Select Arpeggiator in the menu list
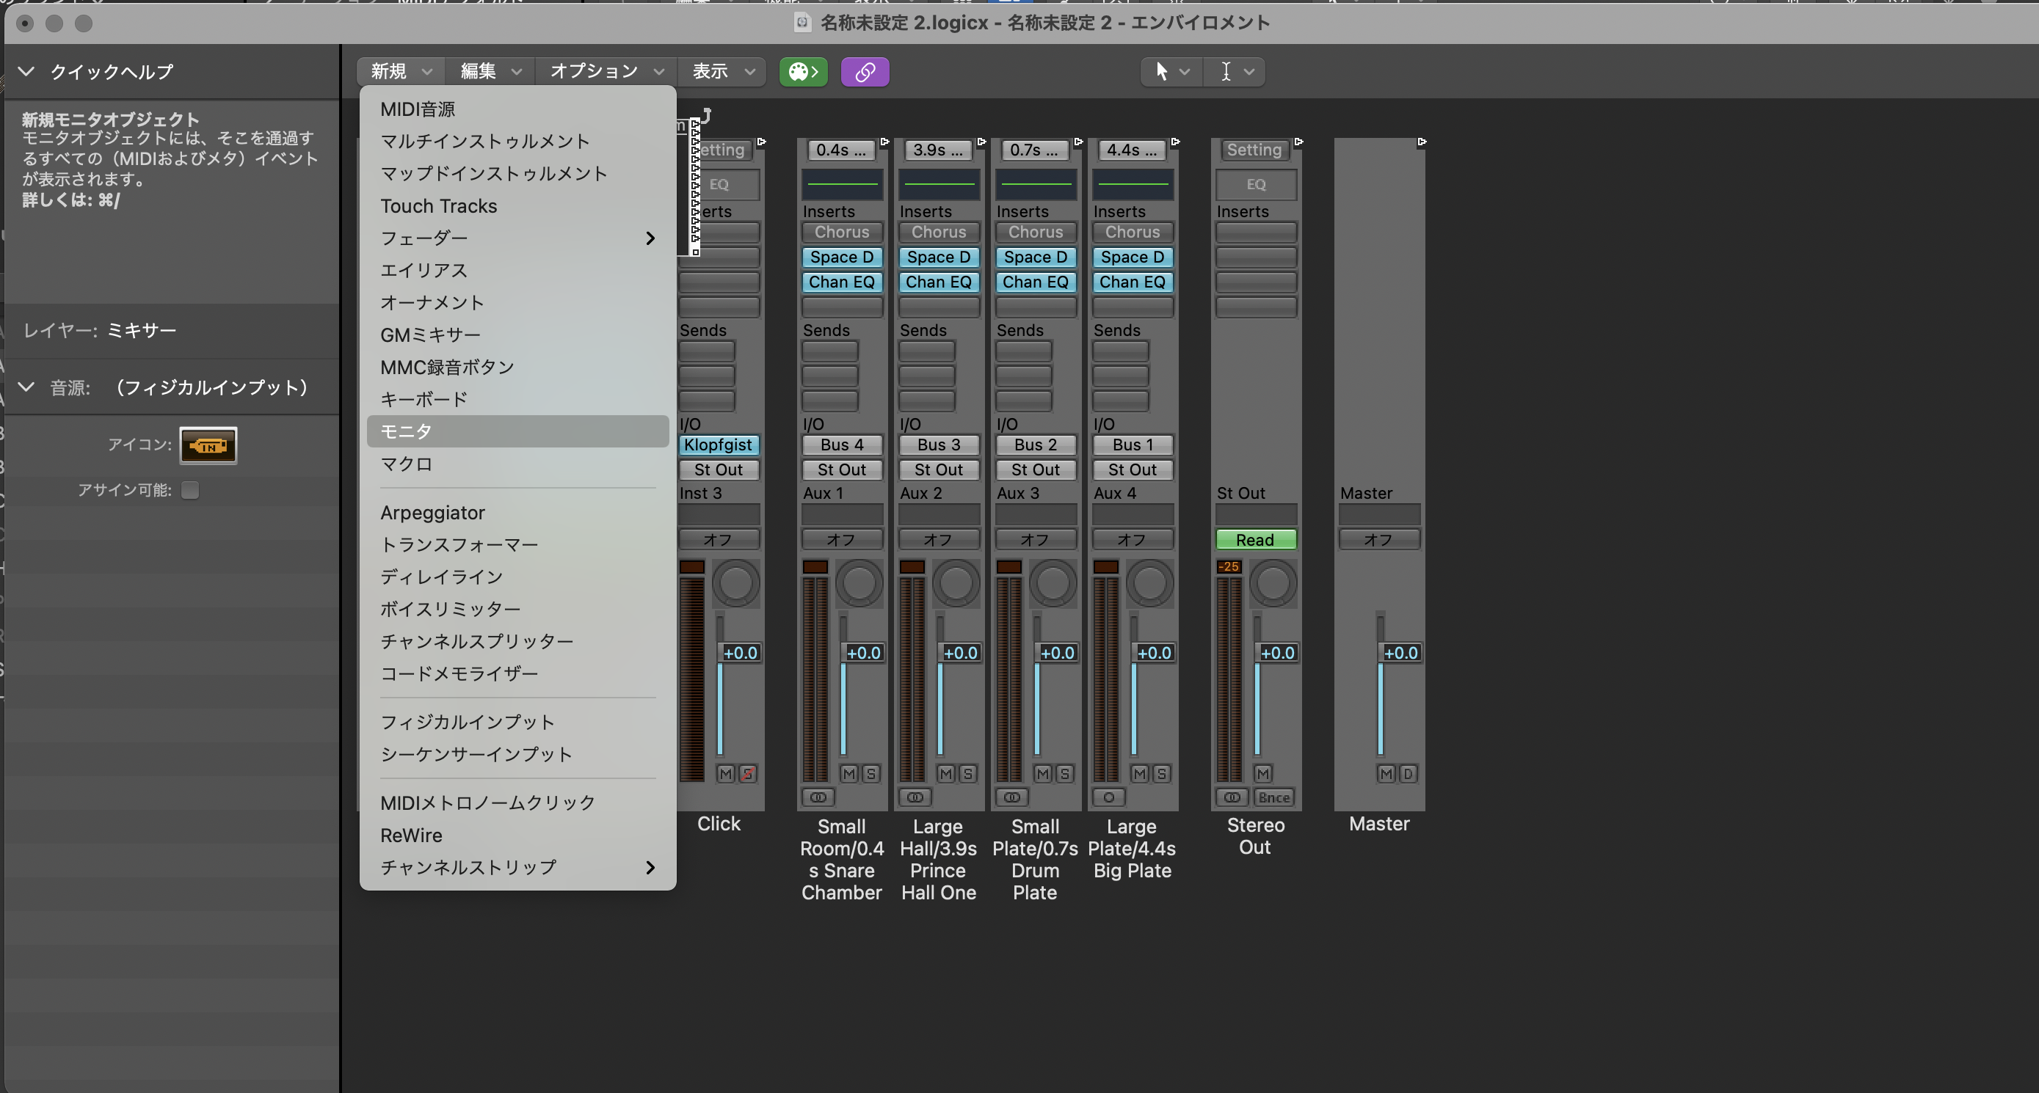 (432, 513)
